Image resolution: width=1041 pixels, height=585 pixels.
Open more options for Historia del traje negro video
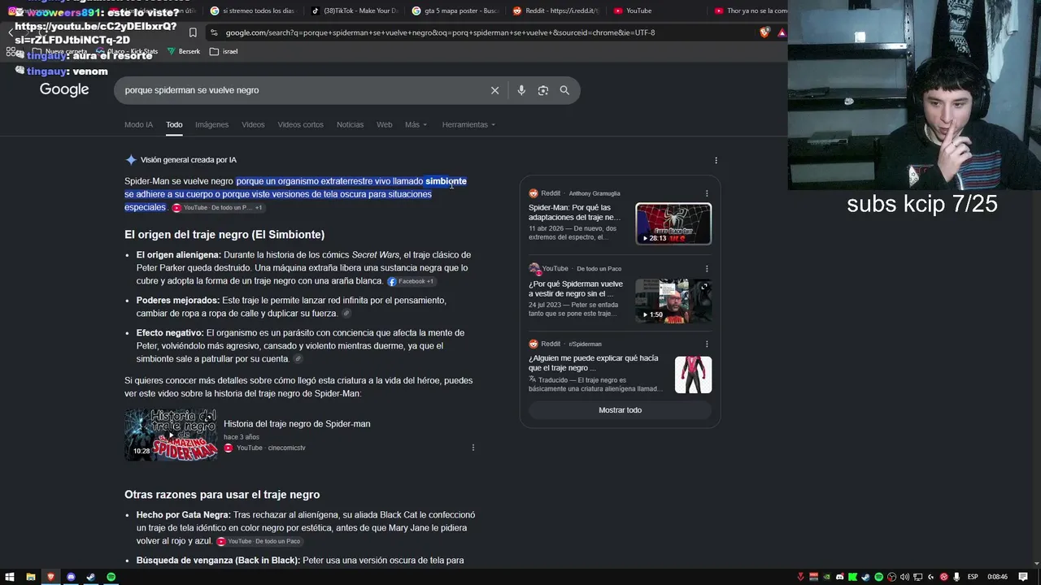pos(473,448)
